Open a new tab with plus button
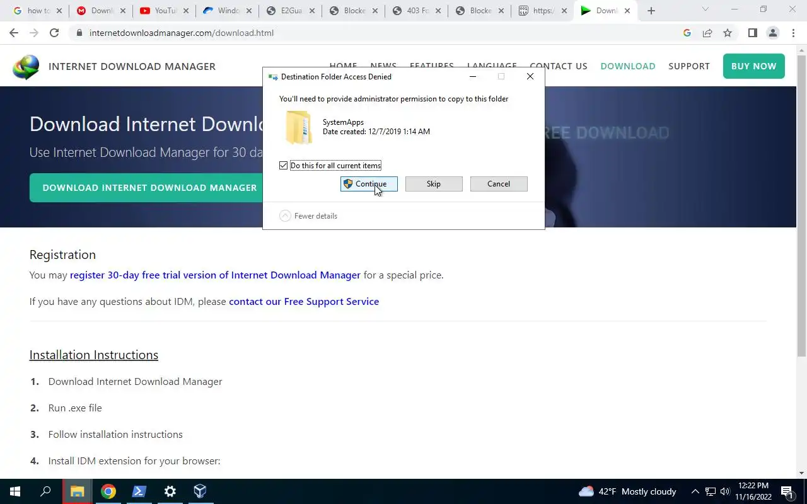The width and height of the screenshot is (807, 504). point(651,11)
